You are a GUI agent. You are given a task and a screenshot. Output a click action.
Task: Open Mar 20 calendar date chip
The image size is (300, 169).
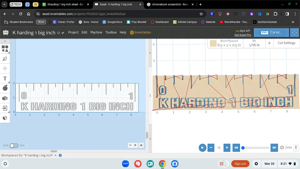pos(269,164)
